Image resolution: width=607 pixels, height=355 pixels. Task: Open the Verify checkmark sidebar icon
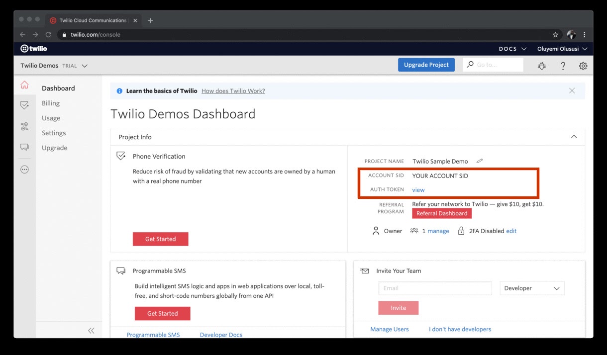click(x=24, y=105)
